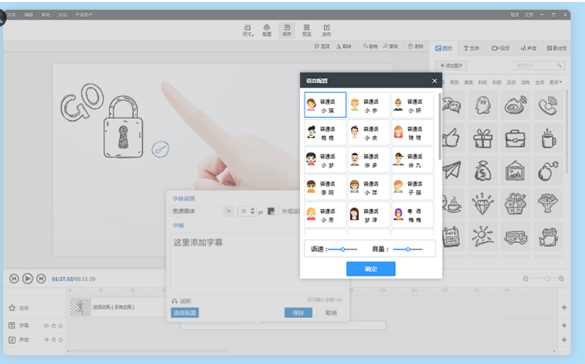Open the 素材库 material library tab
This screenshot has width=585, height=364.
557,48
